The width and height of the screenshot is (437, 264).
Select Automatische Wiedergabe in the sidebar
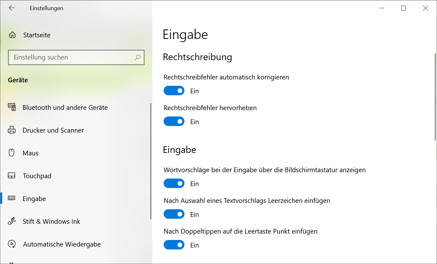pyautogui.click(x=62, y=244)
